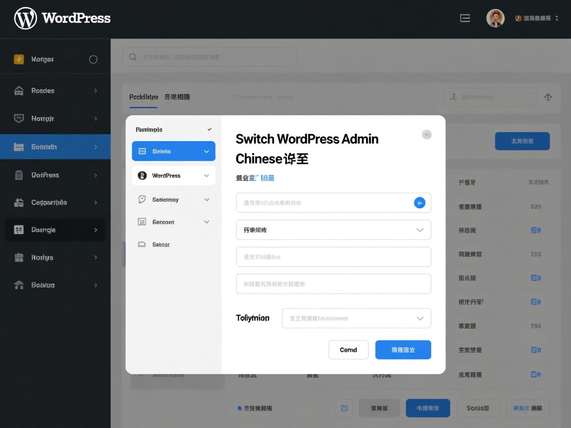
Task: Click the search field at the top of the page
Action: pos(208,56)
